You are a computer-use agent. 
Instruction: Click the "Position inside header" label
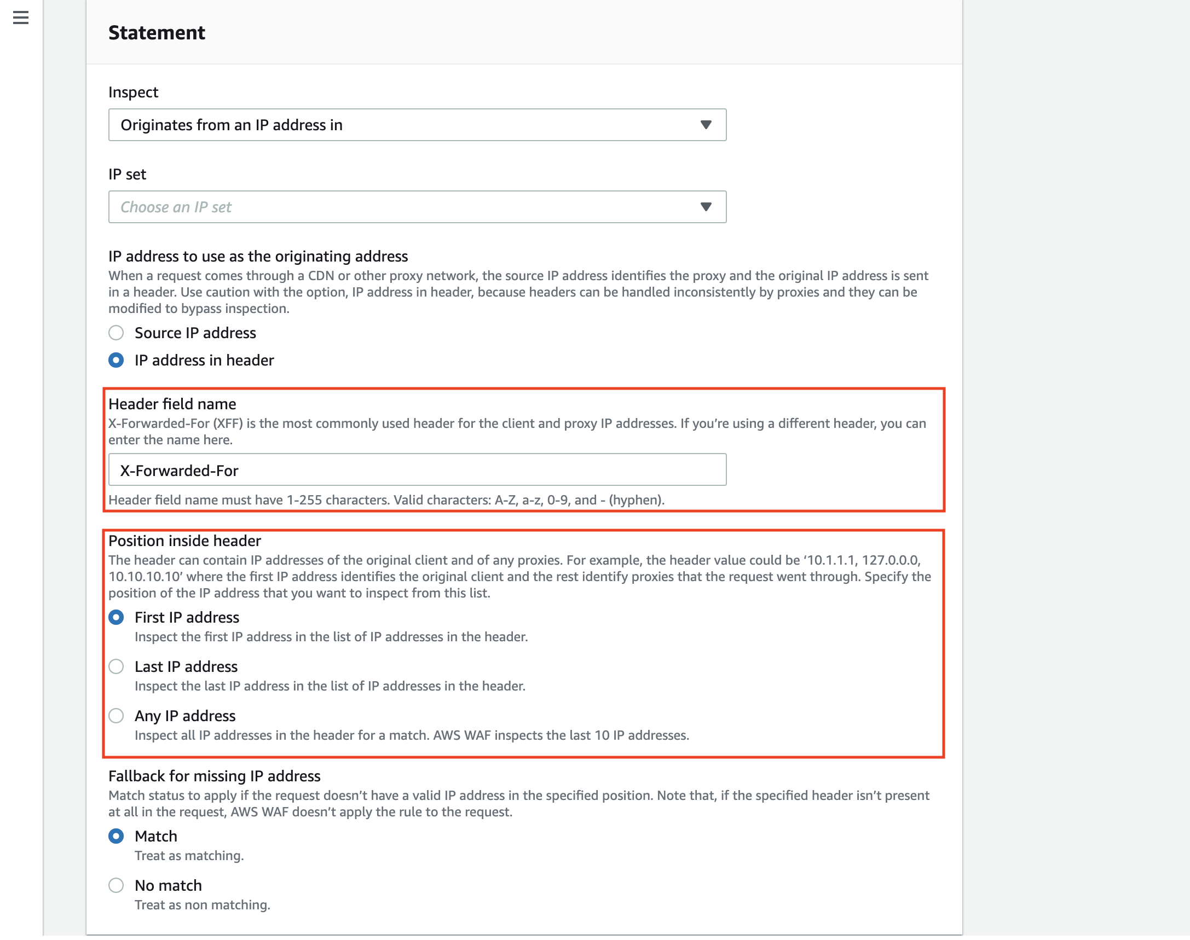click(x=184, y=541)
